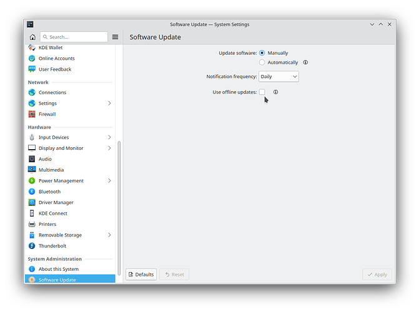Click the info icon next to Automatically
Screen dimensions: 419x312
click(305, 62)
